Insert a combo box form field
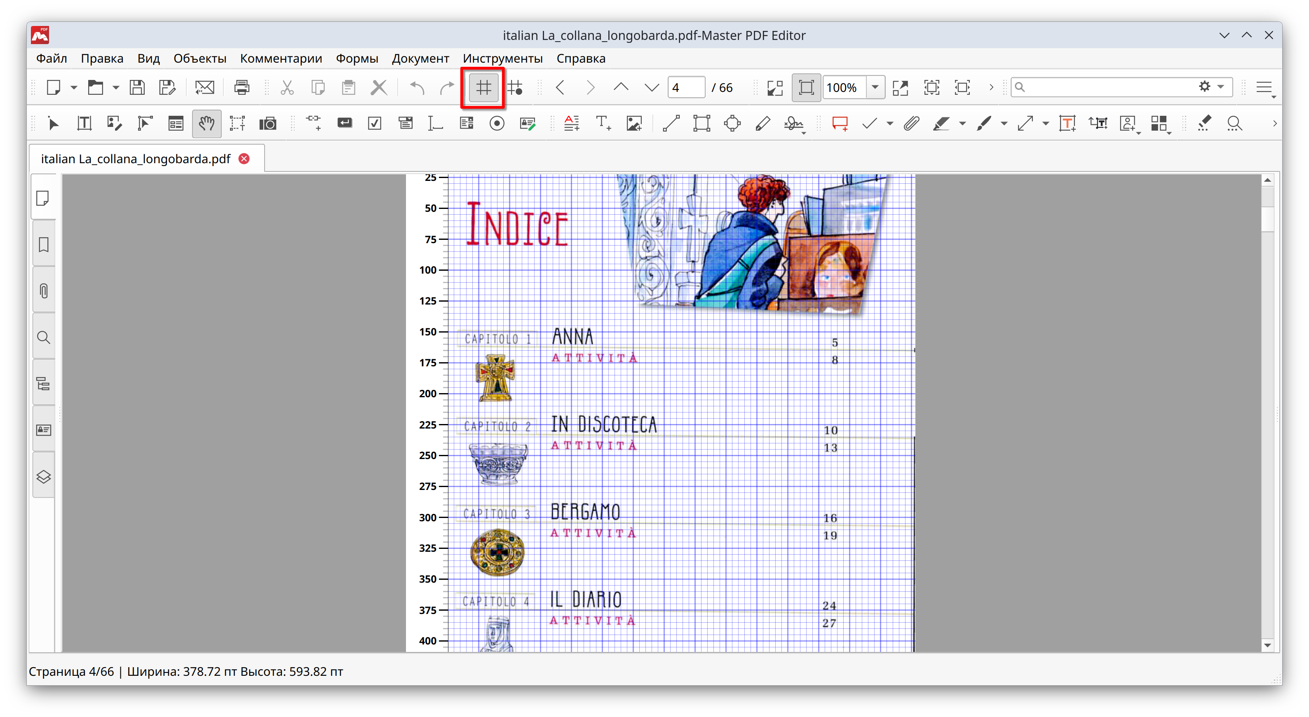The width and height of the screenshot is (1309, 717). (x=406, y=124)
